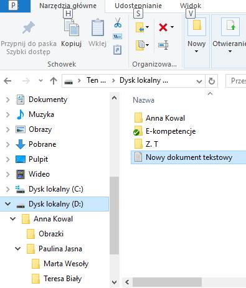Collapse Paulina Jasna tree node
The width and height of the screenshot is (246, 288).
(x=18, y=249)
